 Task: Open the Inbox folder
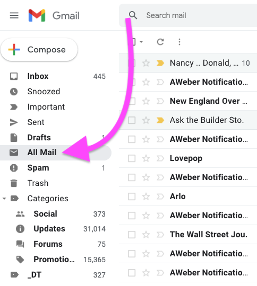click(x=56, y=76)
